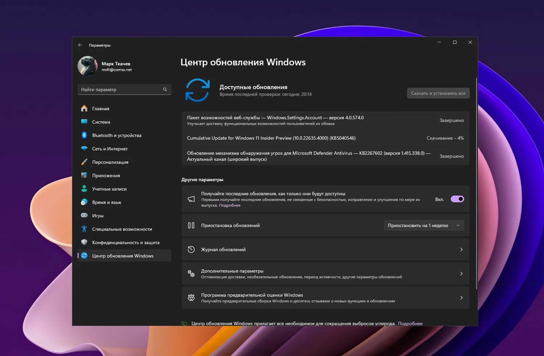
Task: Go to Учетные записи section
Action: click(x=124, y=189)
